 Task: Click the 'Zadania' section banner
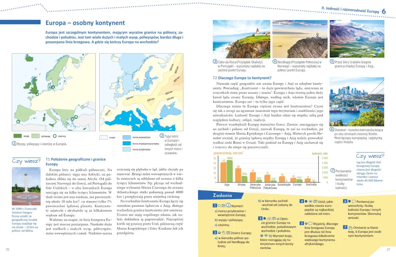click(223, 195)
